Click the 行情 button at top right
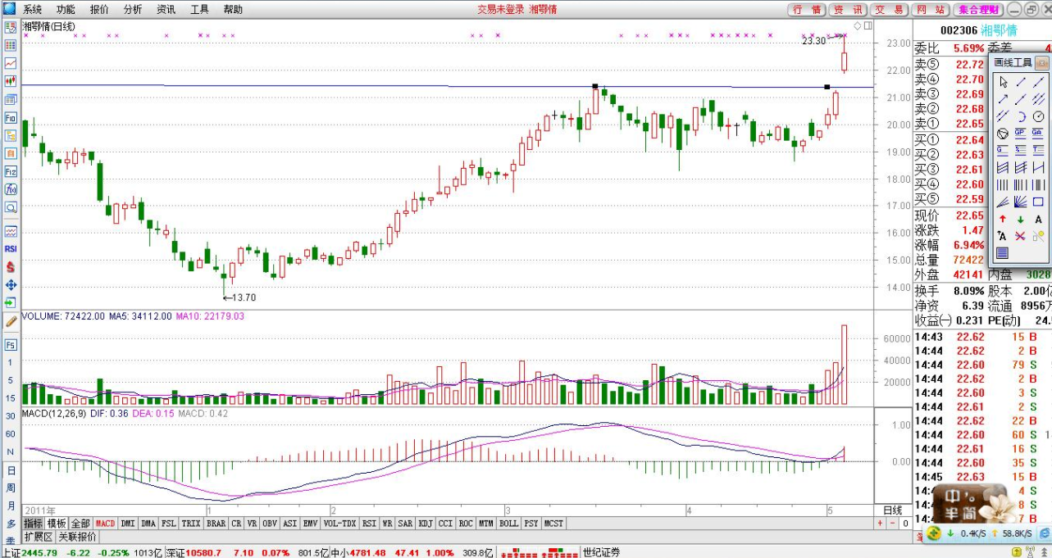Viewport: 1052px width, 558px height. [x=807, y=10]
